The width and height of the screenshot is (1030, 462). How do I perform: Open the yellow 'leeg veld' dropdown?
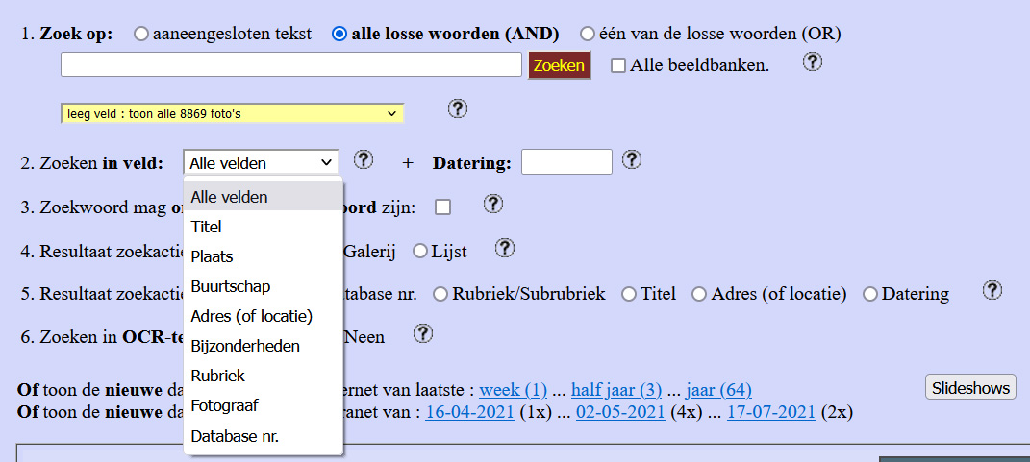[x=232, y=114]
